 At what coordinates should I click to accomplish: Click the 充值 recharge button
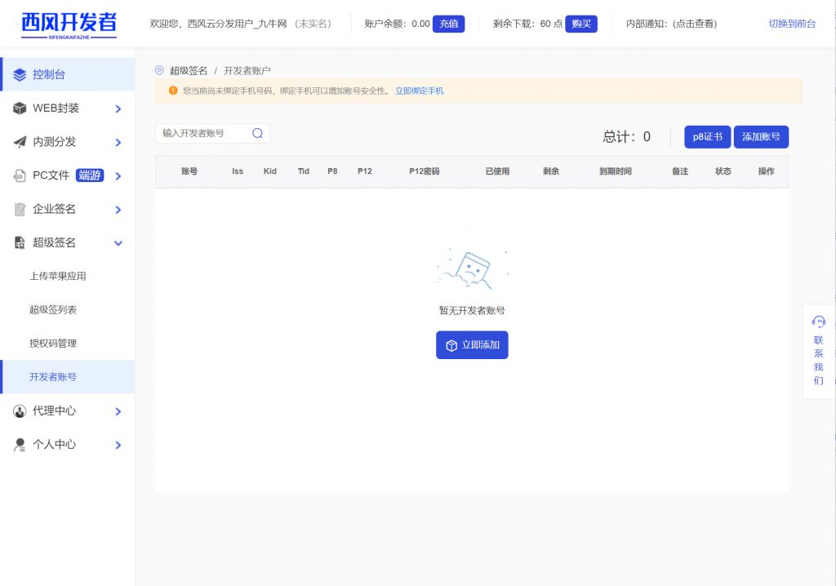pos(448,24)
